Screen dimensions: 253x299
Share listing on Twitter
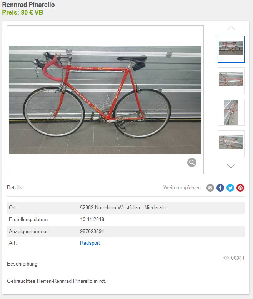pos(230,188)
